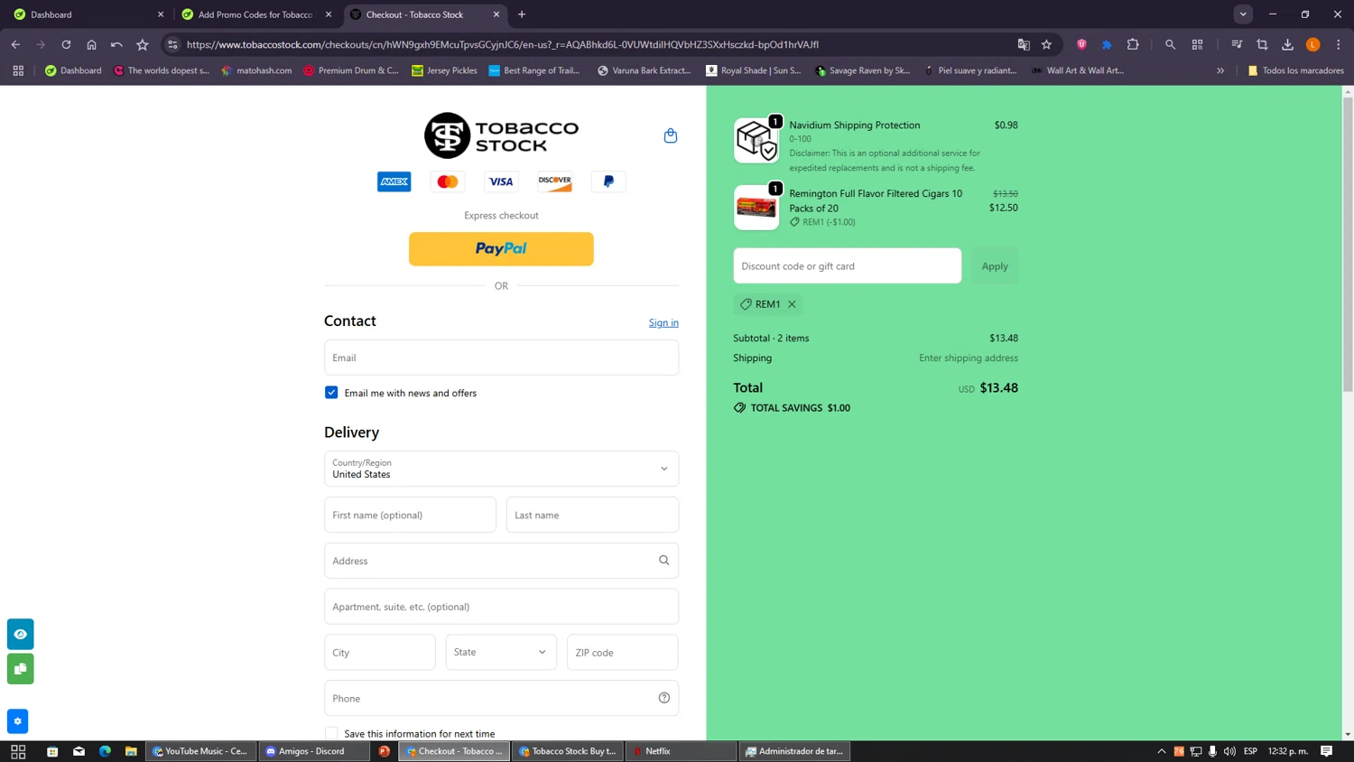Click the translate page icon in address bar
The image size is (1354, 762).
(1023, 44)
